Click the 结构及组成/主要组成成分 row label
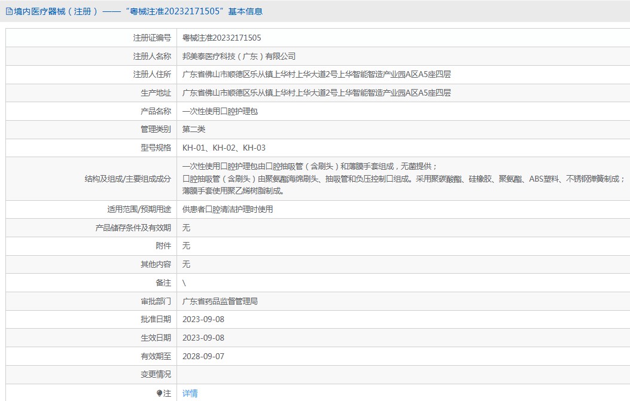 pos(127,179)
